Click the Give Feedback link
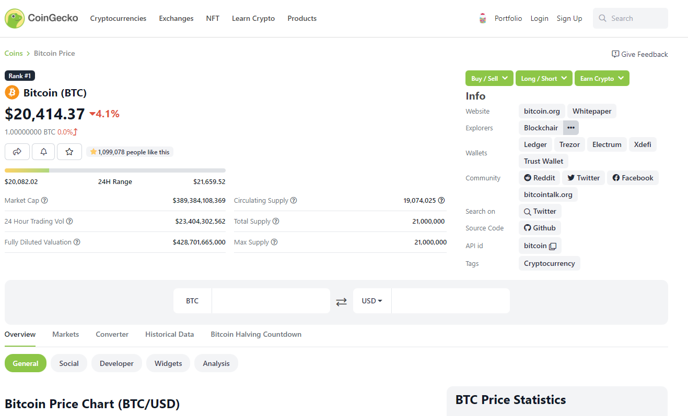The width and height of the screenshot is (688, 416). tap(640, 54)
